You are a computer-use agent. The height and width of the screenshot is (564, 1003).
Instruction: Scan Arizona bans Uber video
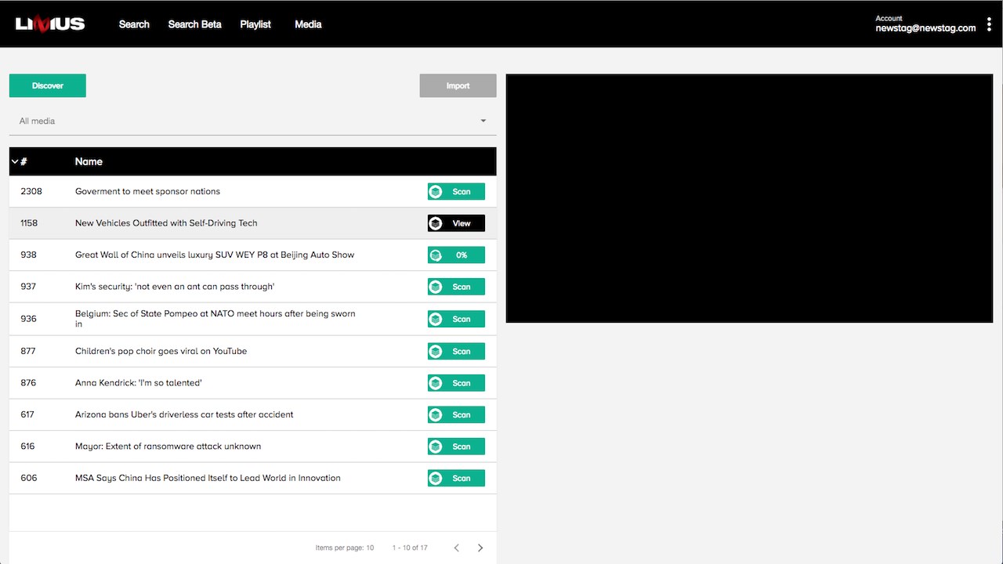456,414
